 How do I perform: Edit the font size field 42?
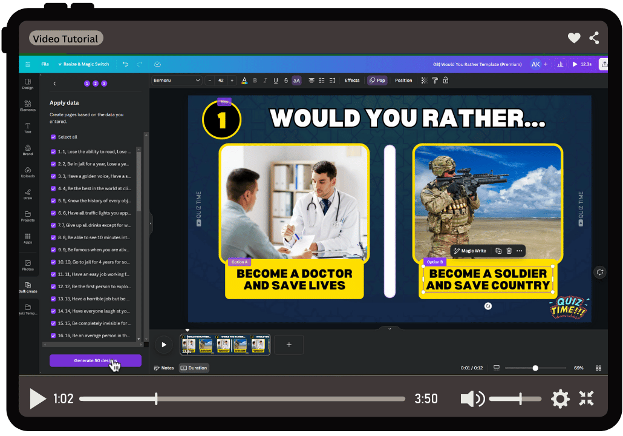(x=221, y=81)
